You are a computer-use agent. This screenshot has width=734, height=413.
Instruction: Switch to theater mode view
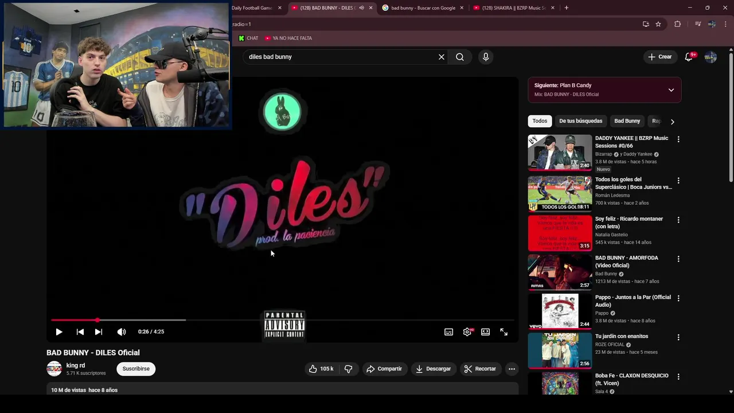pos(486,332)
